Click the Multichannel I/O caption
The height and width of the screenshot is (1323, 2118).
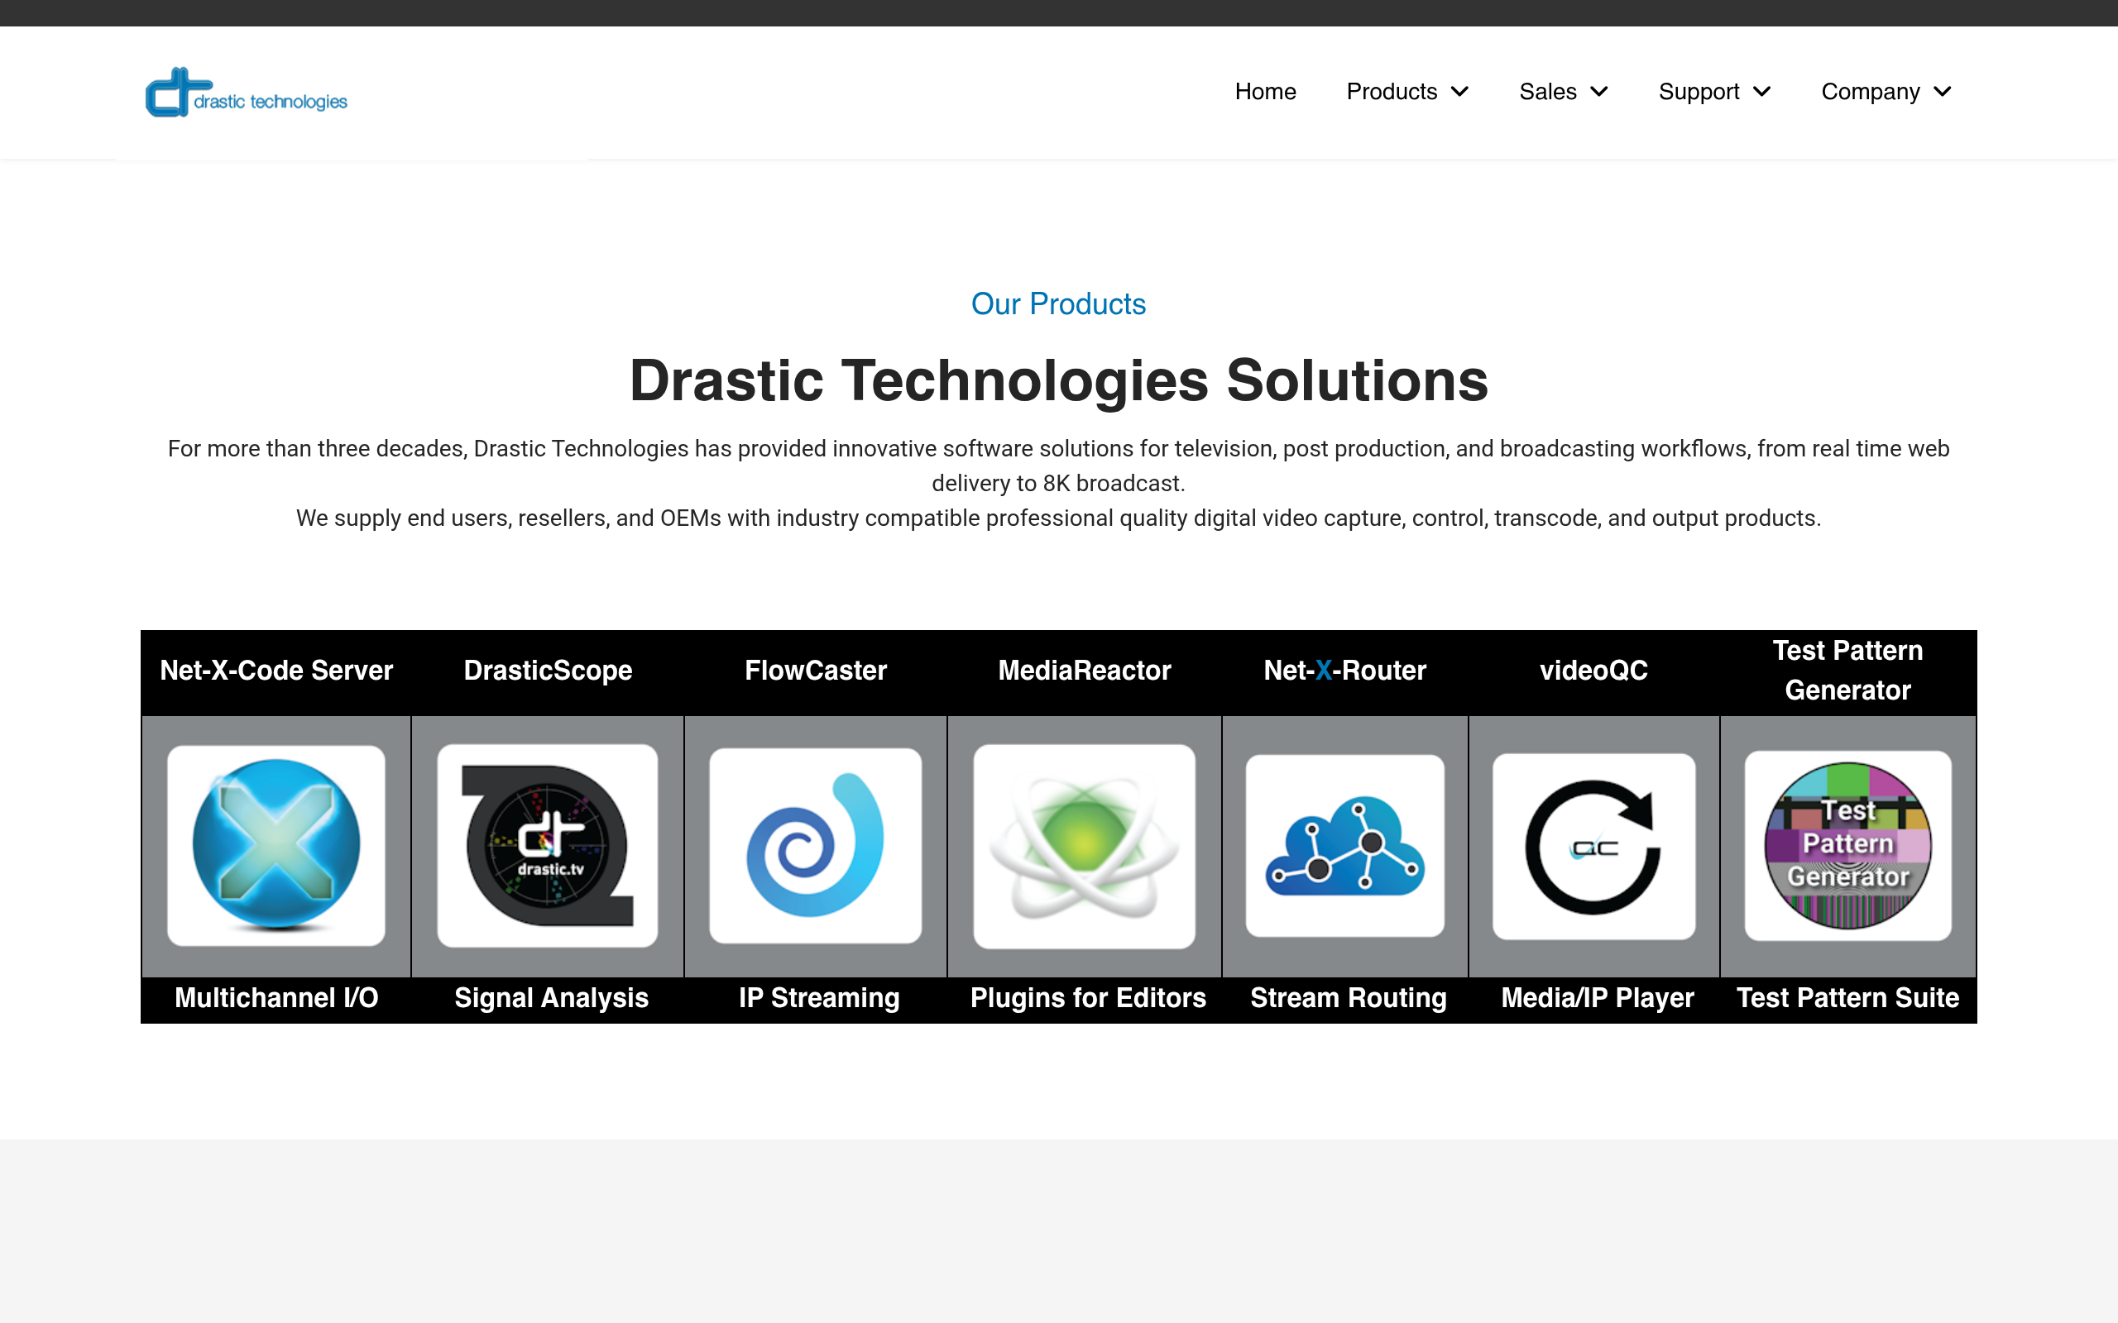coord(276,997)
